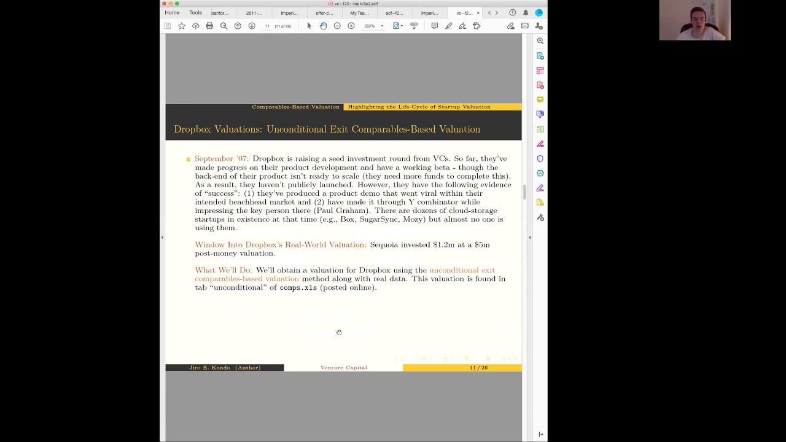Go to previous page up arrow
This screenshot has width=786, height=442.
pyautogui.click(x=238, y=26)
